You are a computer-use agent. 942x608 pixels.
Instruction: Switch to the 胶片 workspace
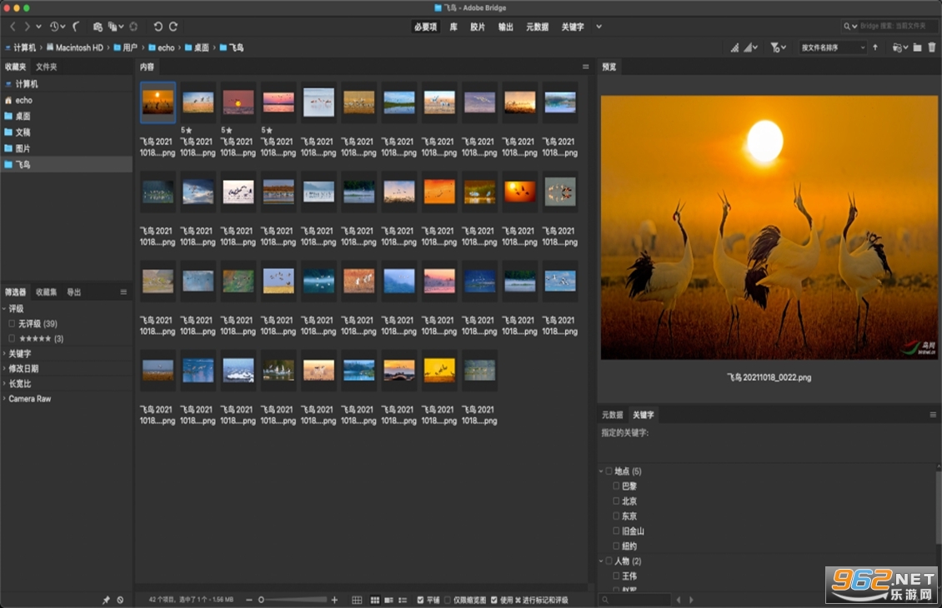(478, 27)
